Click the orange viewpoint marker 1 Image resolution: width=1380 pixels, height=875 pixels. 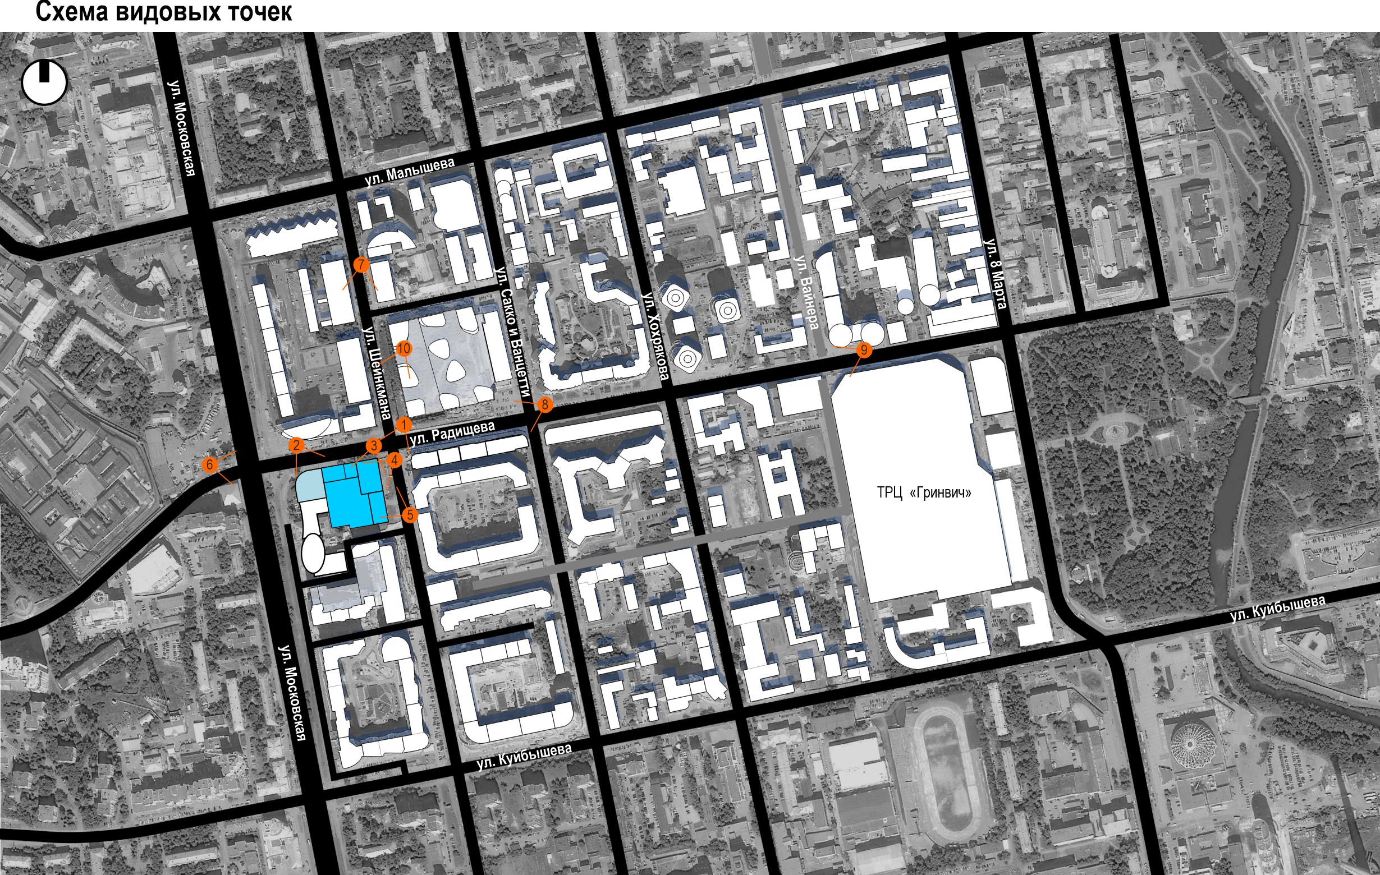404,425
